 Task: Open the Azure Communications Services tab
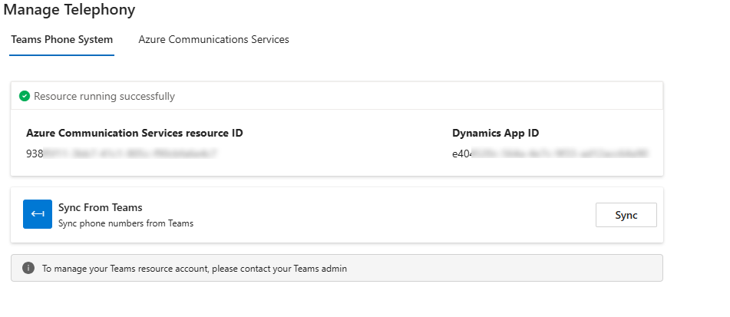coord(213,40)
